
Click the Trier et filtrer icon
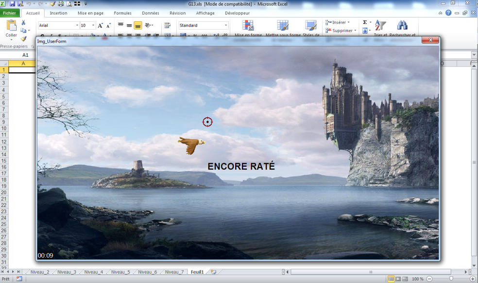[x=380, y=26]
